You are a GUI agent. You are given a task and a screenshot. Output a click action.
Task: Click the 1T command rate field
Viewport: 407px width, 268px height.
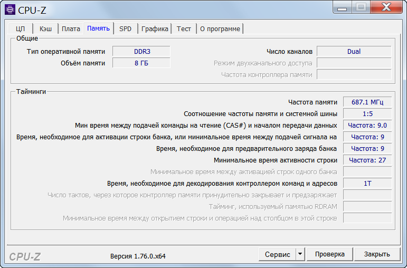point(367,184)
